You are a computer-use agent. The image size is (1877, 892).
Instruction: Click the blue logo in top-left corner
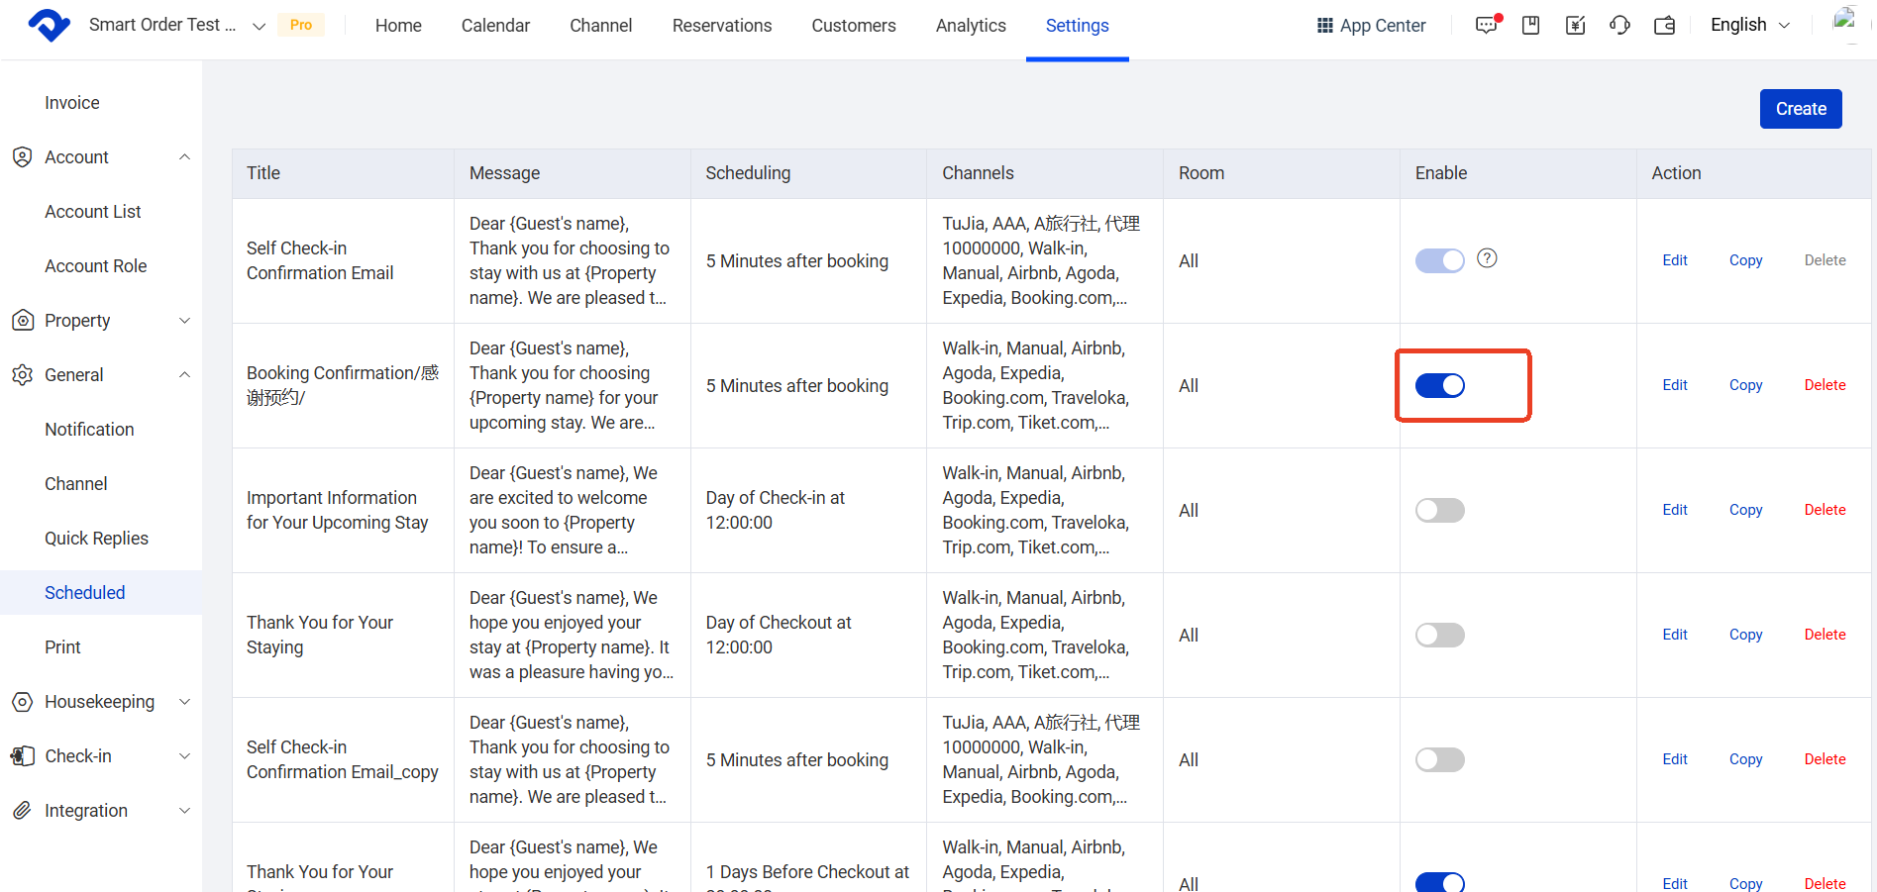(x=49, y=25)
